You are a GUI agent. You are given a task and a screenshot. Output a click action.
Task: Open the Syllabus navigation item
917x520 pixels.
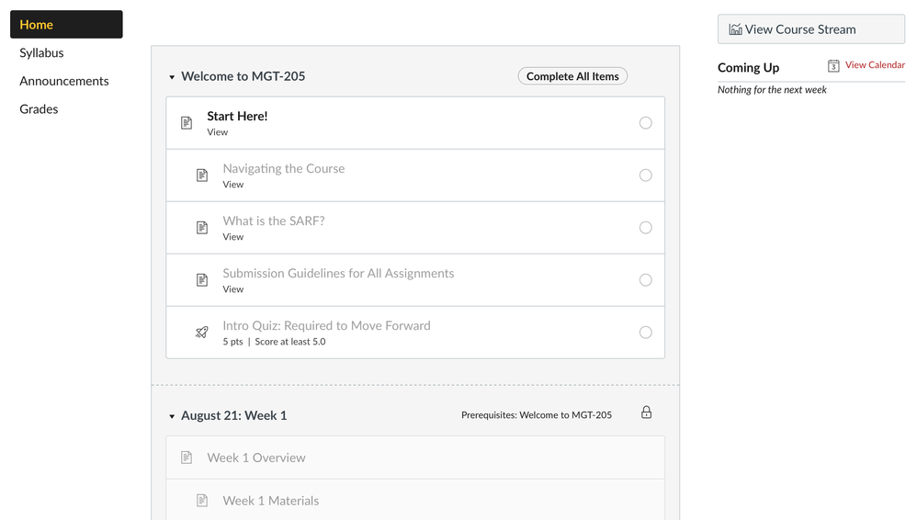click(41, 52)
